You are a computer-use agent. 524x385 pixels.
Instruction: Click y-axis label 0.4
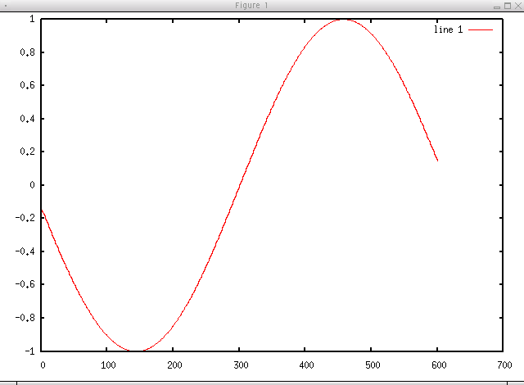pos(27,118)
